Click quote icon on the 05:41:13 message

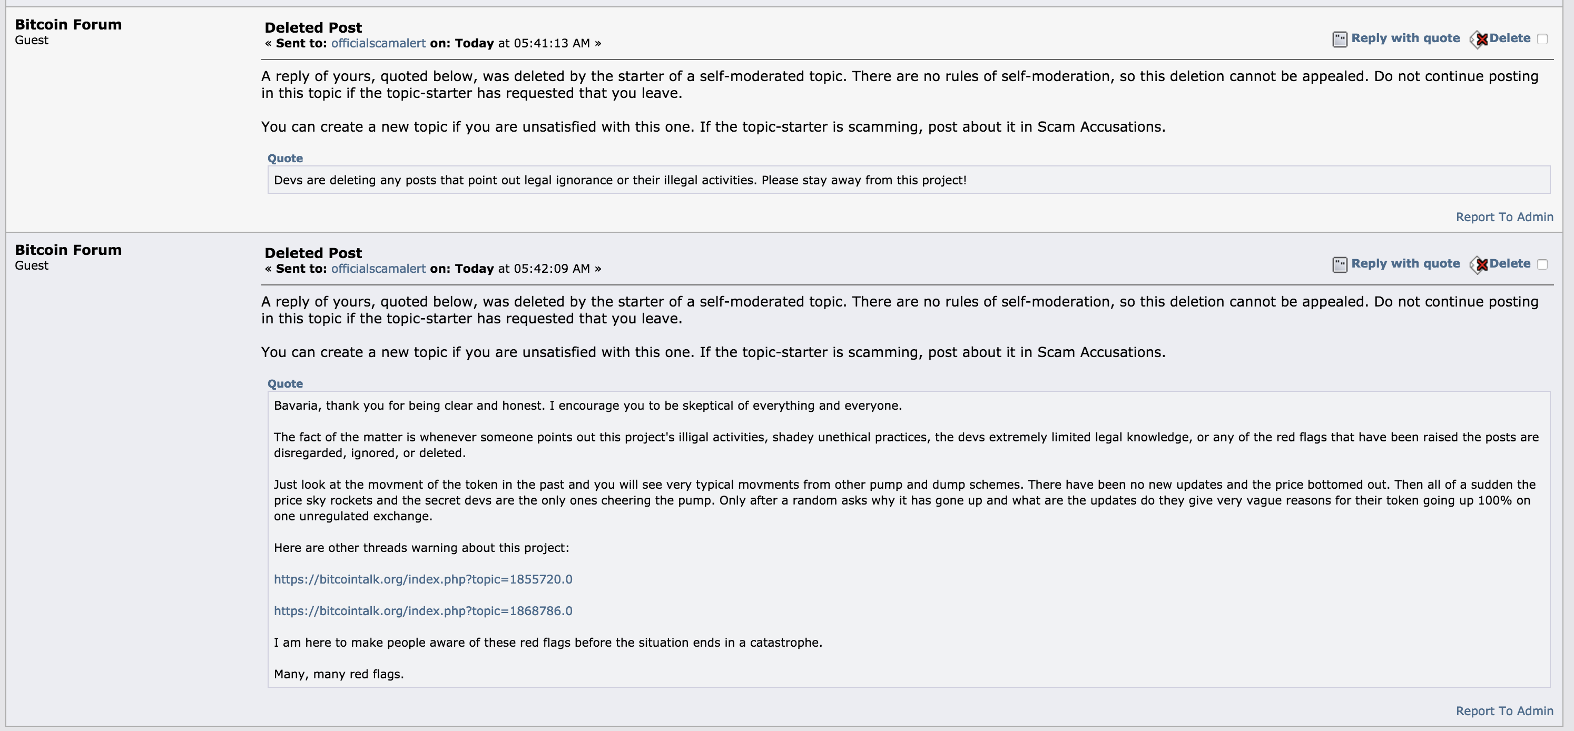pyautogui.click(x=1340, y=39)
